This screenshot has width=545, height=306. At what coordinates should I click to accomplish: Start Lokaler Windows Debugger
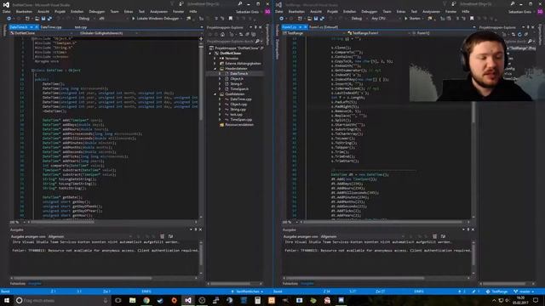click(155, 19)
